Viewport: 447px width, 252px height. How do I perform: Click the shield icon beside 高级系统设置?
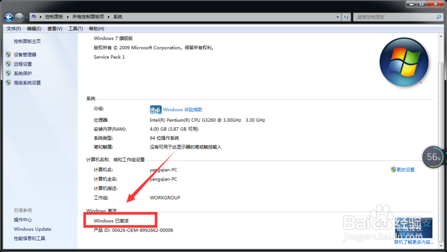tap(8, 83)
